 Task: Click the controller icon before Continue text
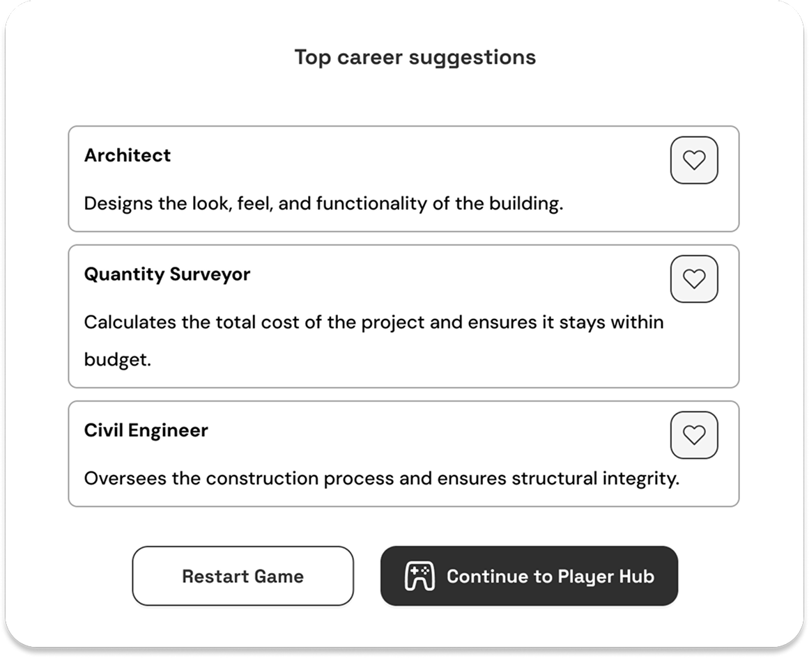pos(419,576)
